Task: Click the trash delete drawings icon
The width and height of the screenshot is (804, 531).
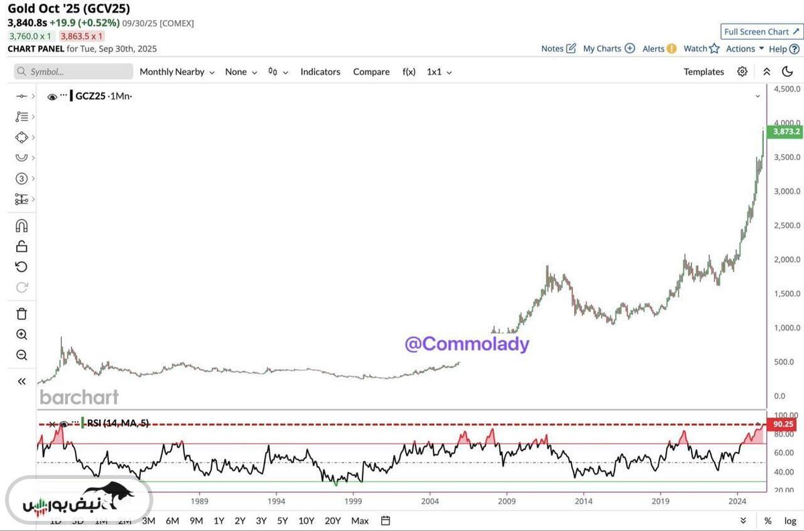Action: (x=21, y=313)
